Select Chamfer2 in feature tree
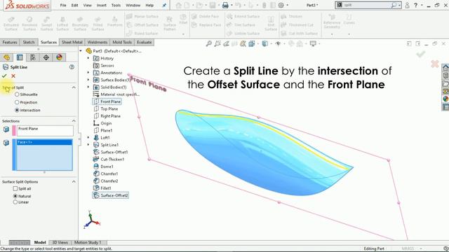This screenshot has height=252, width=449. (106, 181)
